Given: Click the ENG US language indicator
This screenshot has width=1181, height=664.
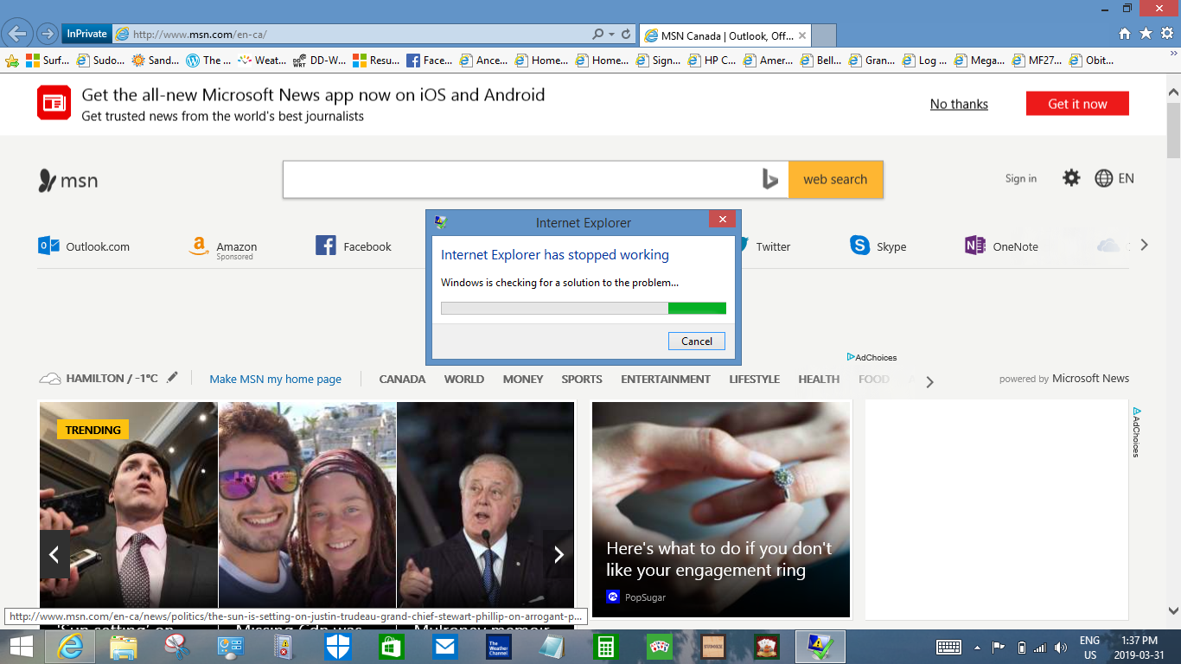Looking at the screenshot, I should 1089,648.
